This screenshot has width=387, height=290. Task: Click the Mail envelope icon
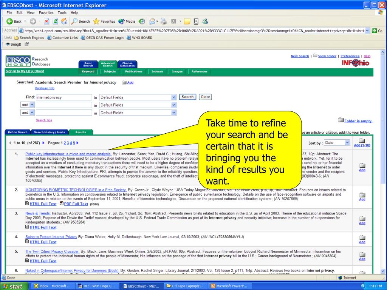[x=152, y=22]
